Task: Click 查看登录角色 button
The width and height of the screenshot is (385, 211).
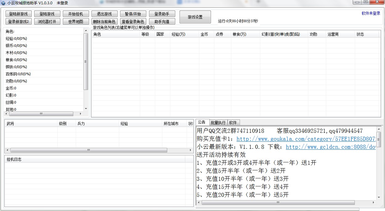Action: 133,22
